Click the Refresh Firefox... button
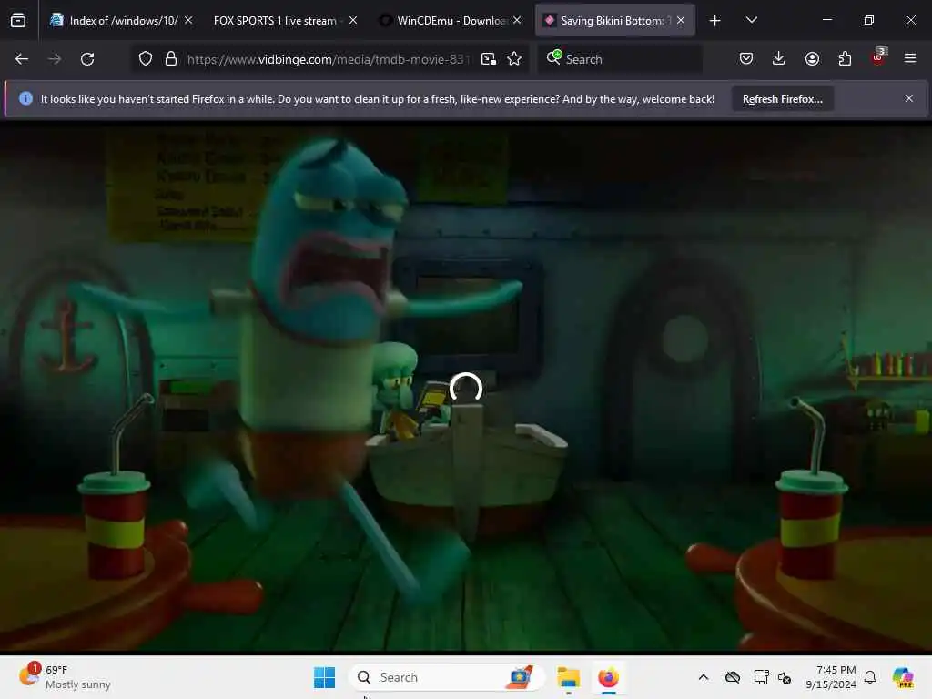This screenshot has width=932, height=699. pyautogui.click(x=782, y=99)
